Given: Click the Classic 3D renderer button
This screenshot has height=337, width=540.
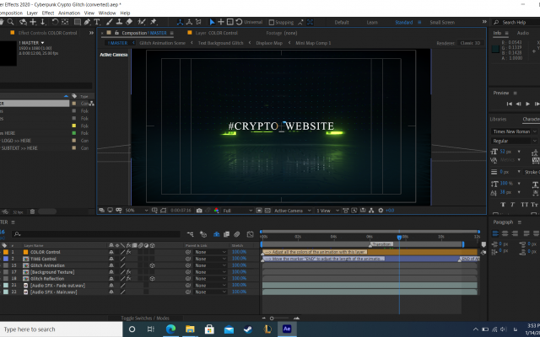Looking at the screenshot, I should [x=470, y=43].
